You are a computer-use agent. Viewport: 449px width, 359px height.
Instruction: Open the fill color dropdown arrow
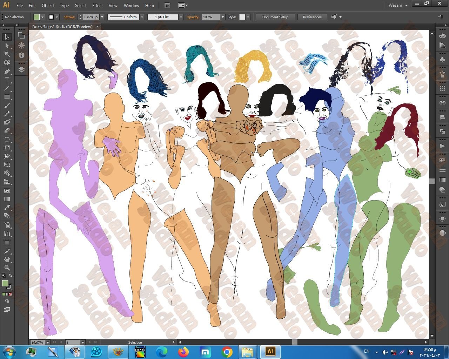click(x=42, y=17)
